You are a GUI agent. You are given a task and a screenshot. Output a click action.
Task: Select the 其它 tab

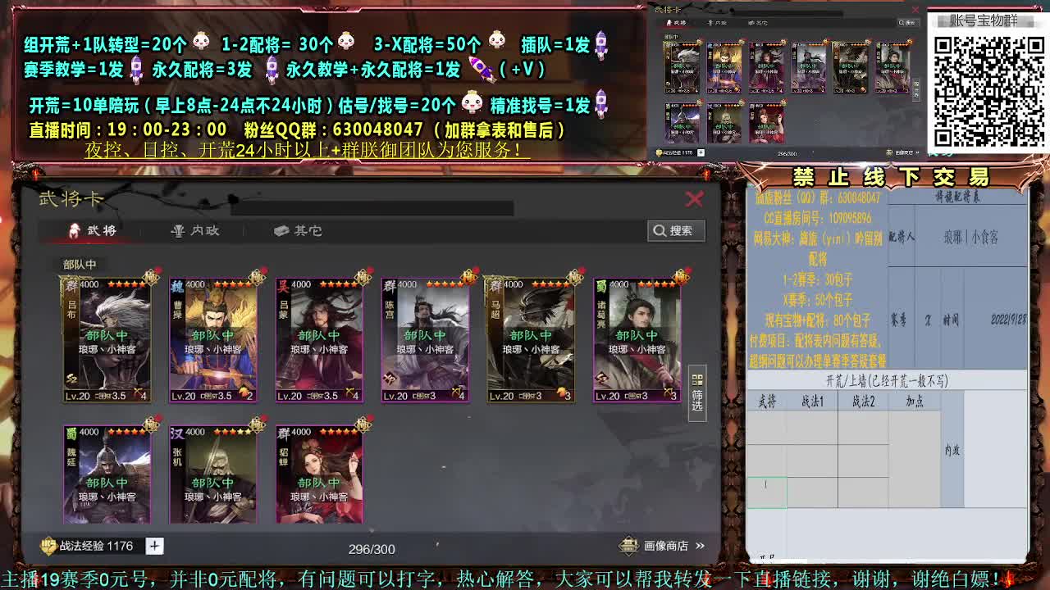coord(298,230)
